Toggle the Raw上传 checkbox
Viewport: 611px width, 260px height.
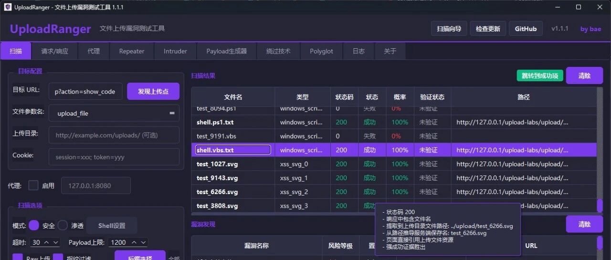(x=18, y=257)
